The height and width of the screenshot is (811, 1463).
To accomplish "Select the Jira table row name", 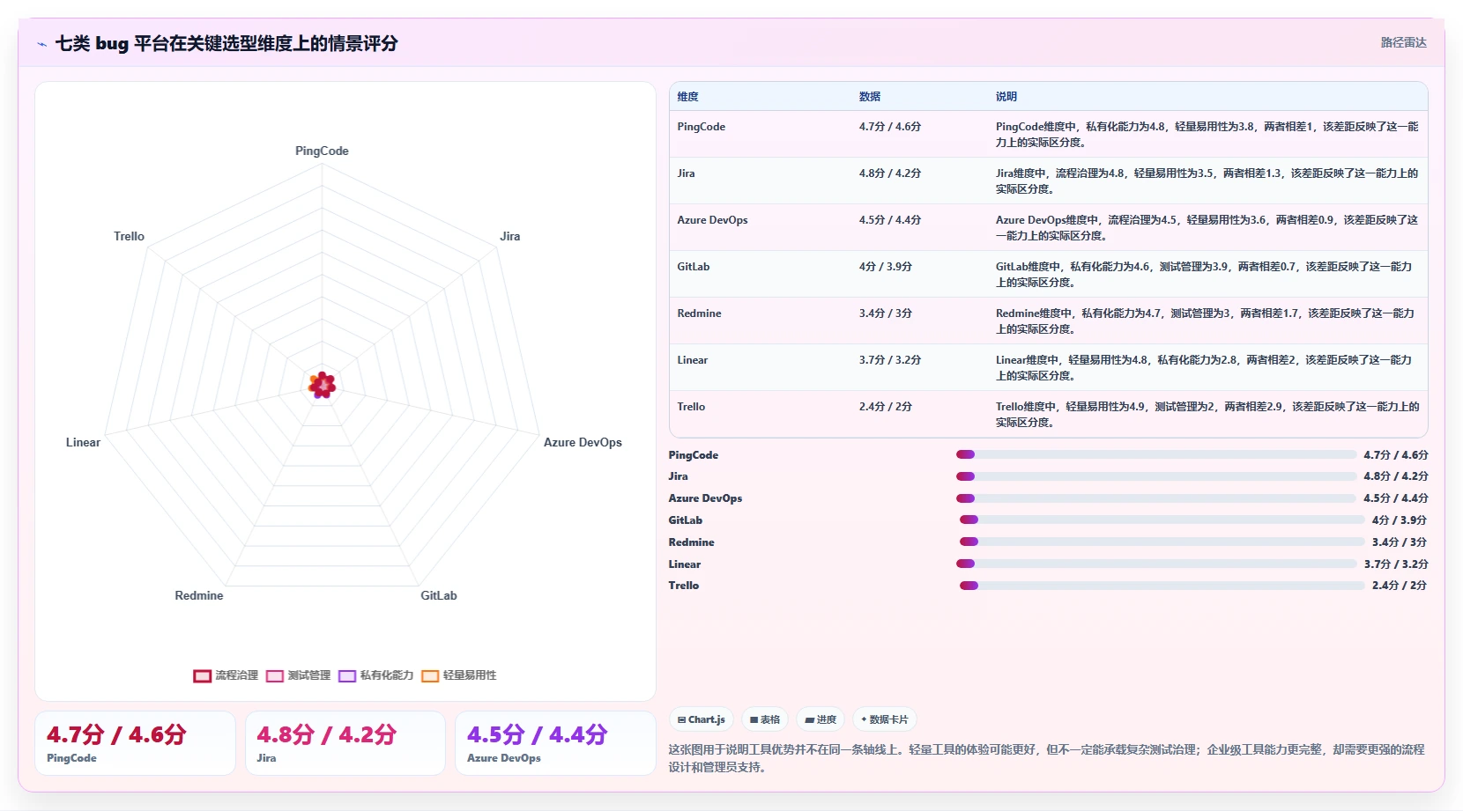I will [x=687, y=173].
